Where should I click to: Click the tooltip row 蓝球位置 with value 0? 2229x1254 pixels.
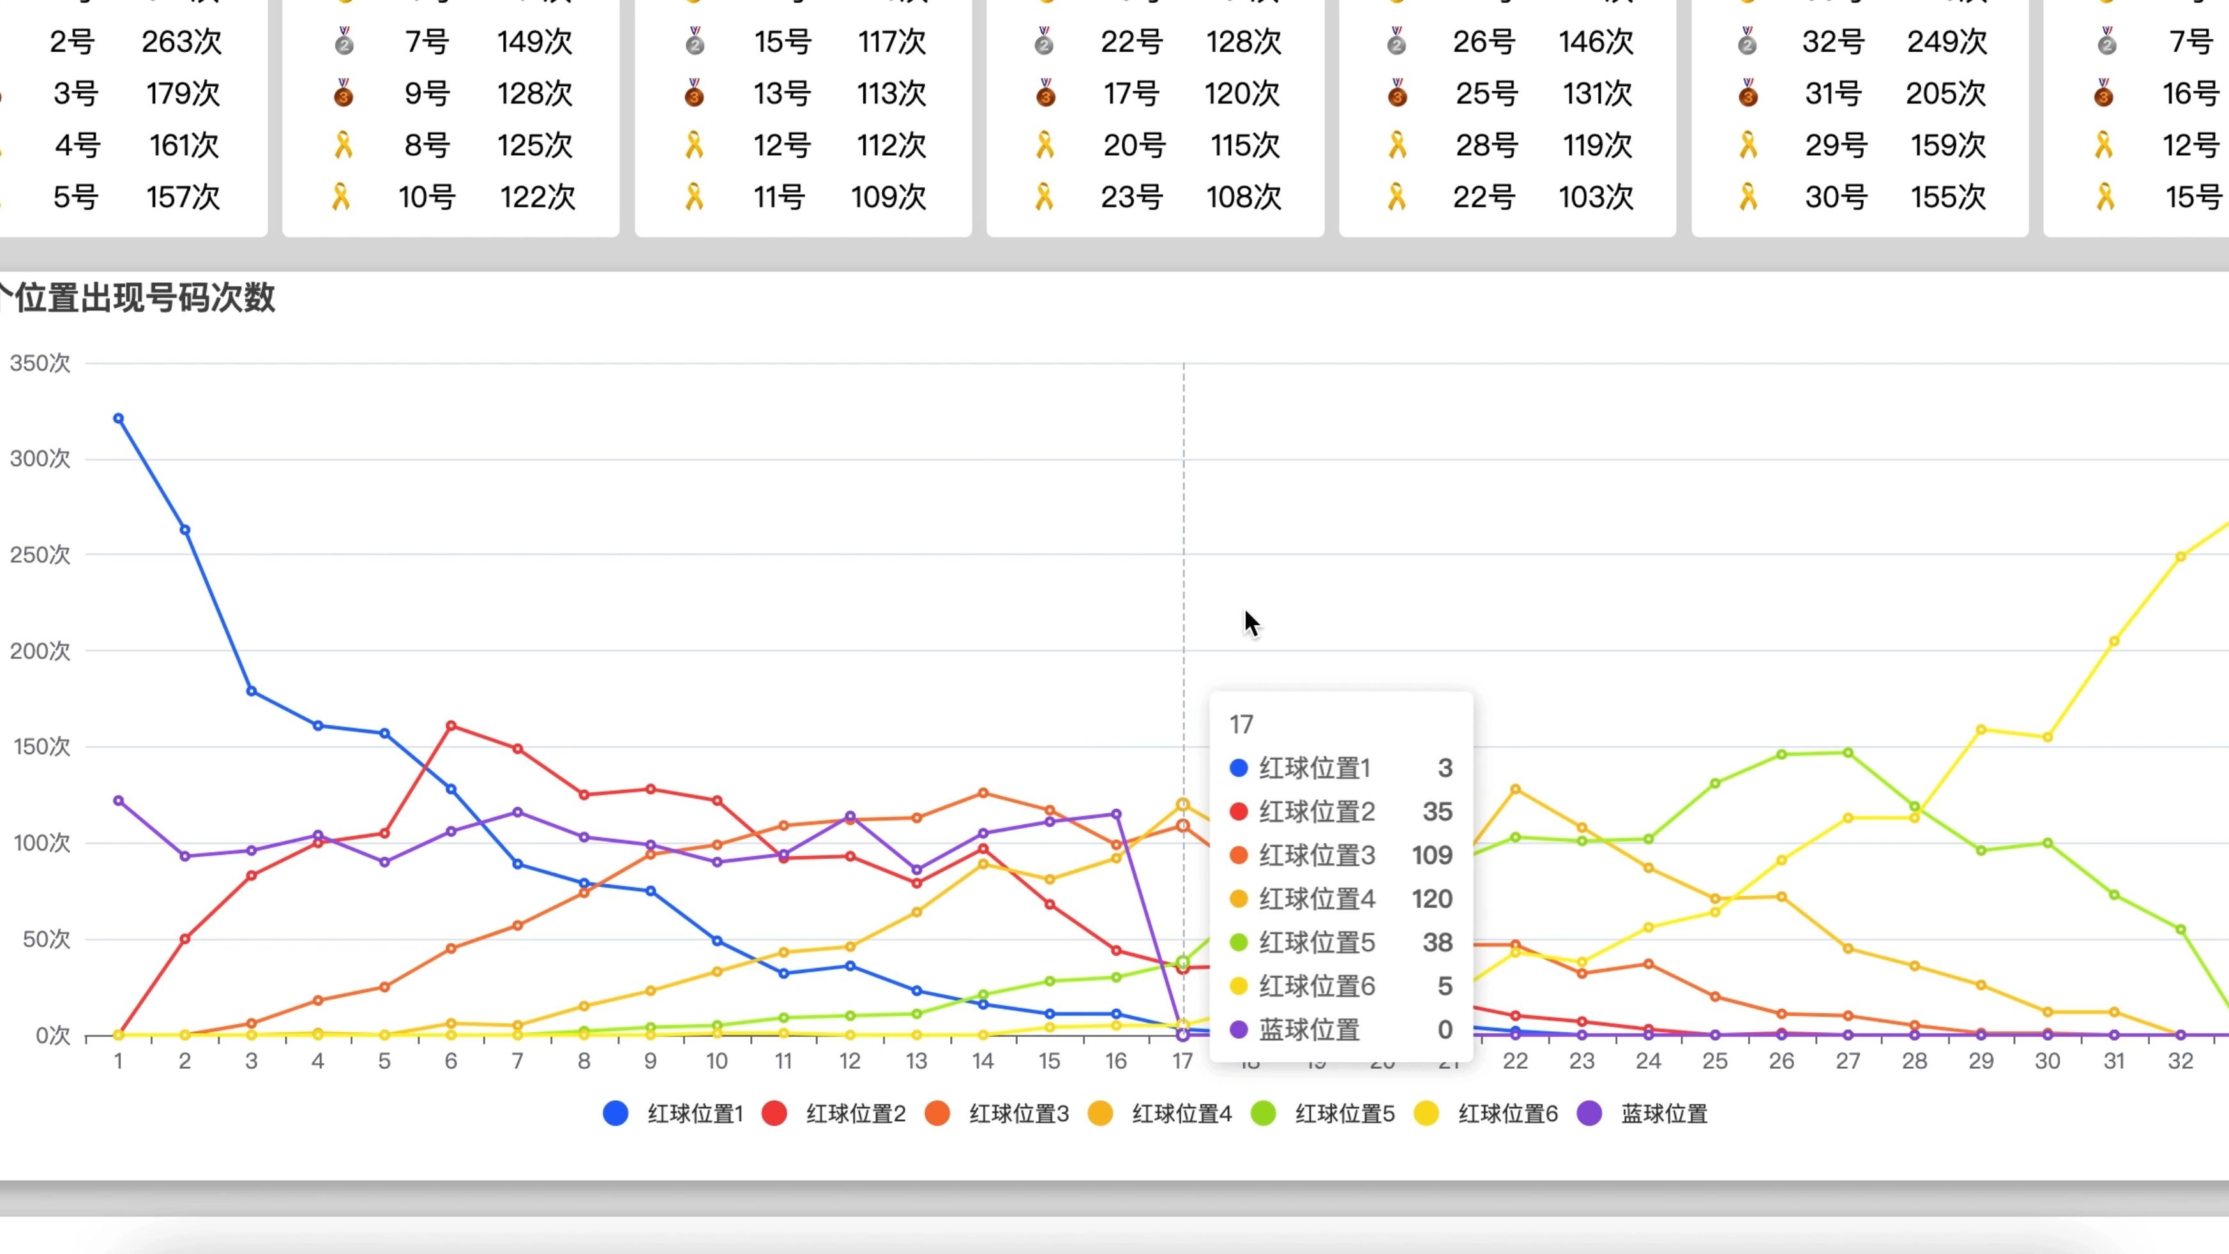pyautogui.click(x=1341, y=1030)
